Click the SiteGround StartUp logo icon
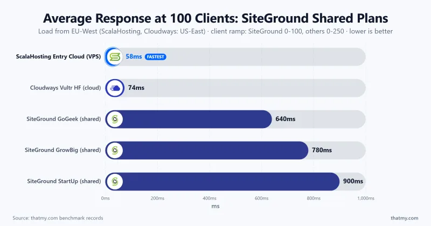The height and width of the screenshot is (226, 431). click(x=115, y=181)
